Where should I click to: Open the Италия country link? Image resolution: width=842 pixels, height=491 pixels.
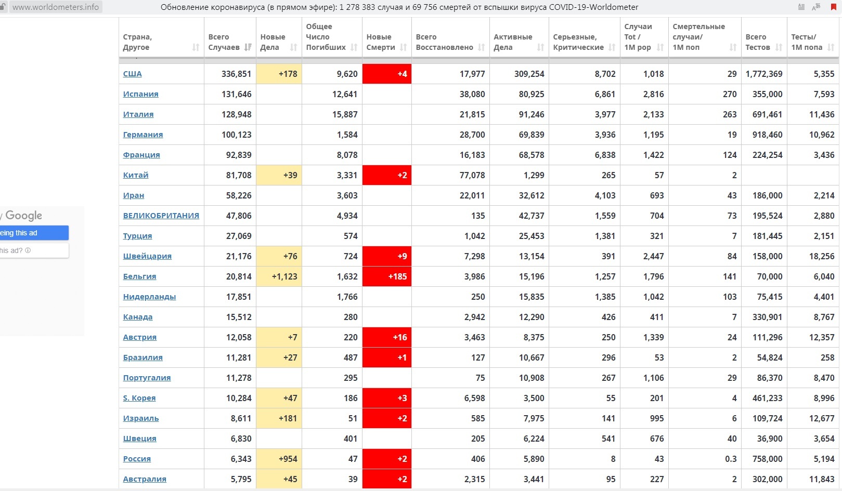tap(138, 114)
